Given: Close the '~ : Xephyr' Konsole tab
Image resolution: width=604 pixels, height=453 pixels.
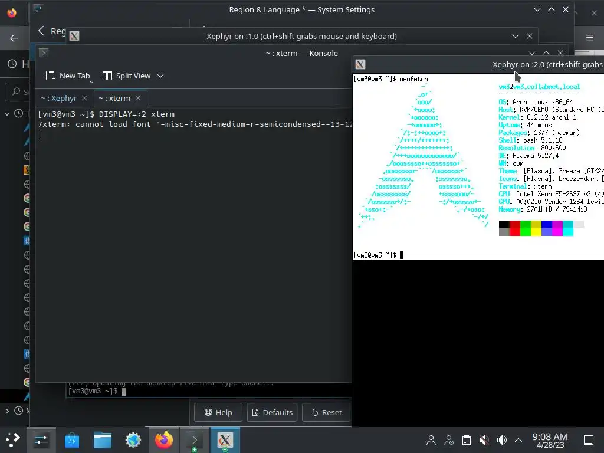Looking at the screenshot, I should 84,99.
